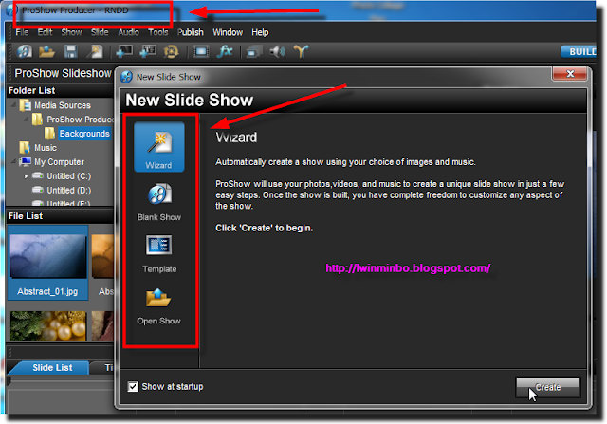The height and width of the screenshot is (424, 607).
Task: Open the Publish menu
Action: point(190,32)
